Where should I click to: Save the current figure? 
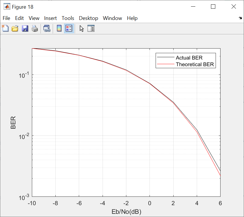(x=25, y=28)
